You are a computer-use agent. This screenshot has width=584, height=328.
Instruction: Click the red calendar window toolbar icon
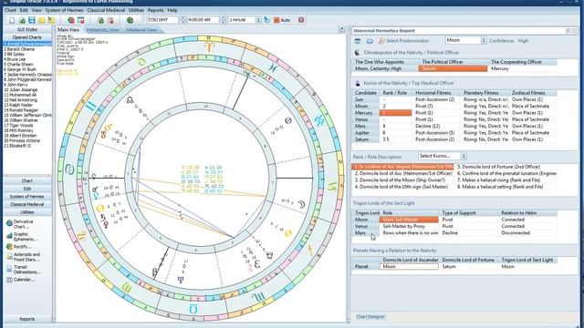click(80, 20)
